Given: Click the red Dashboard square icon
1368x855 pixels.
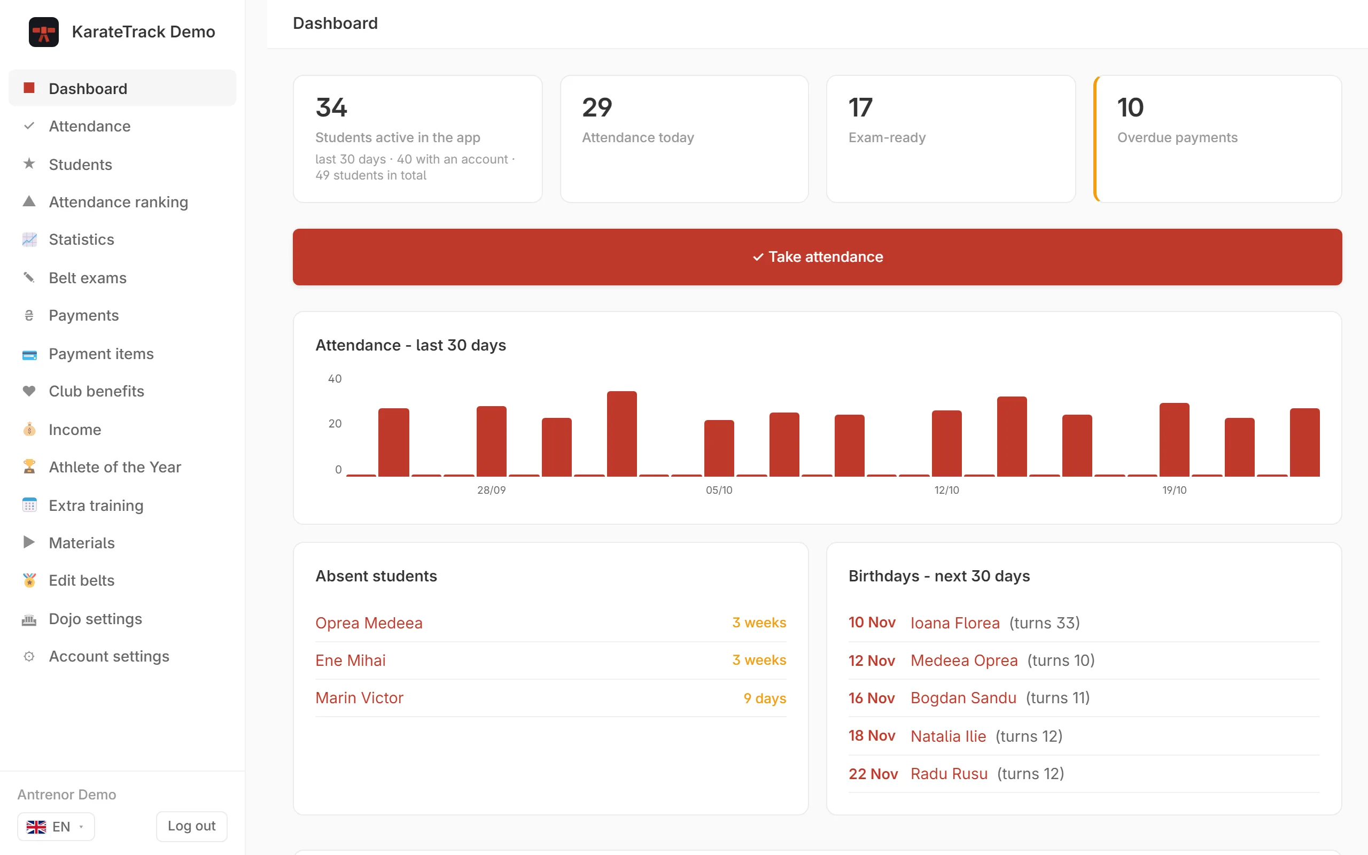Looking at the screenshot, I should point(29,88).
